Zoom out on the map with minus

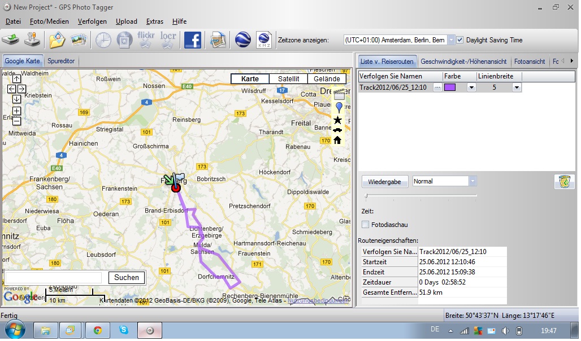click(17, 121)
